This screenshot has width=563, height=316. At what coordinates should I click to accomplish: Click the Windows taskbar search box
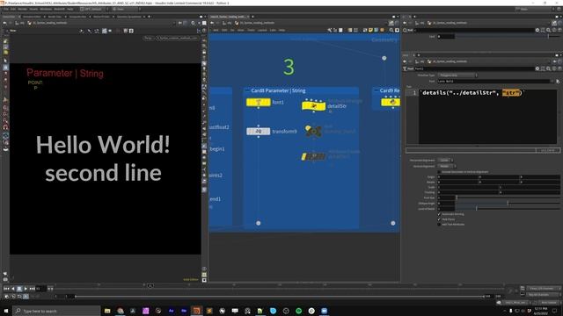click(x=56, y=311)
